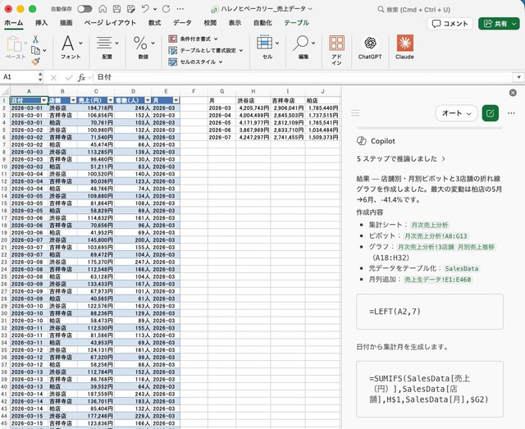Open the 編集 editing magnifier group
525x429 pixels.
point(304,48)
